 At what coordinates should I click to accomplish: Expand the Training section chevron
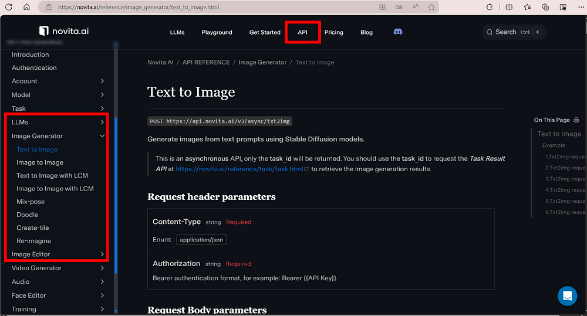(x=102, y=310)
